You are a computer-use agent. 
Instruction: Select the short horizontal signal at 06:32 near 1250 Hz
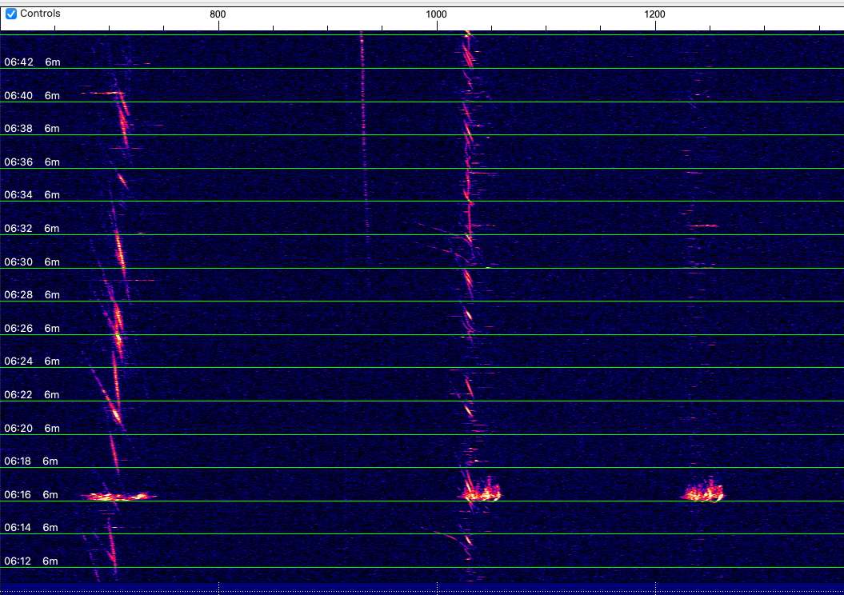pyautogui.click(x=703, y=226)
